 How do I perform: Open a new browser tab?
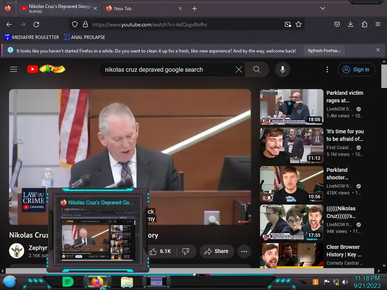(195, 9)
